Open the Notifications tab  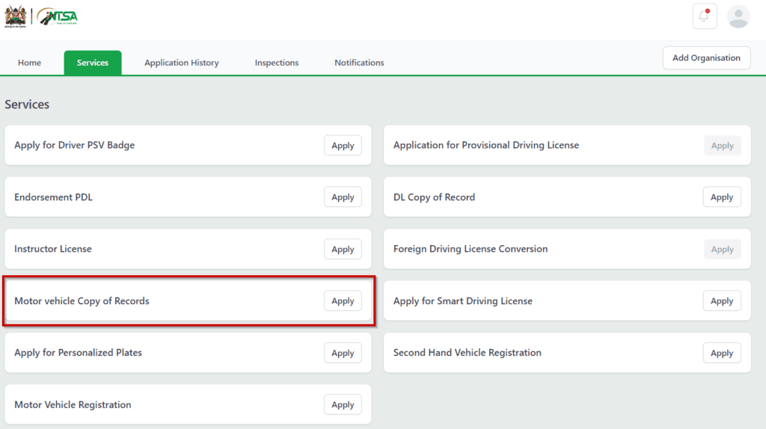point(359,63)
